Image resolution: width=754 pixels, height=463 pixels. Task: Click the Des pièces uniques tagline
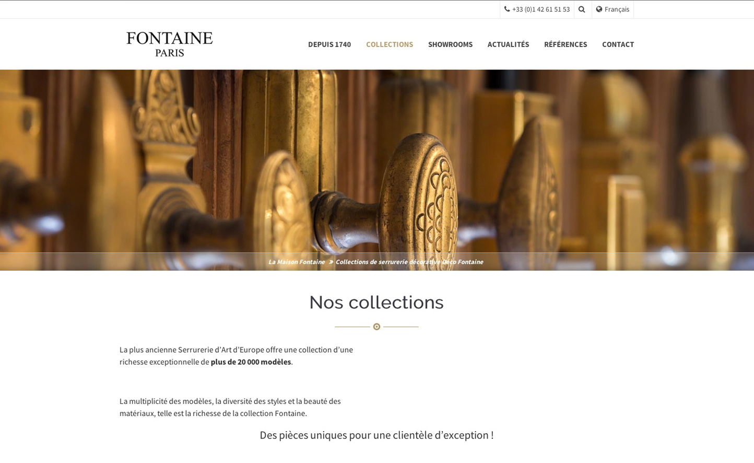376,435
